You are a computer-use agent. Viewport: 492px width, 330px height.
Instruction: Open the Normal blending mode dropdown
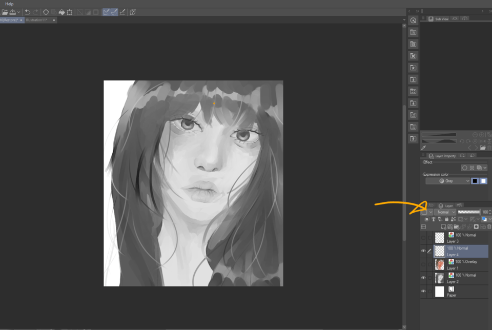(445, 212)
